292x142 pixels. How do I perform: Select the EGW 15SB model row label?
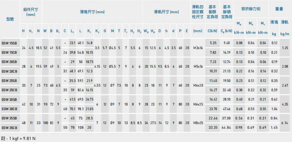[x=9, y=43]
